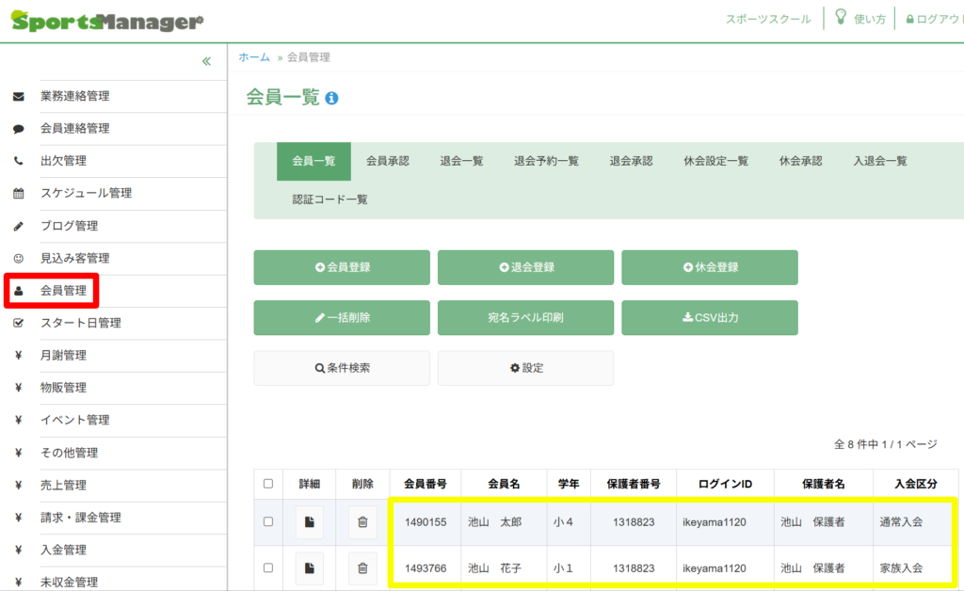This screenshot has height=591, width=964.
Task: Expand the 条件検索 search panel
Action: 342,368
